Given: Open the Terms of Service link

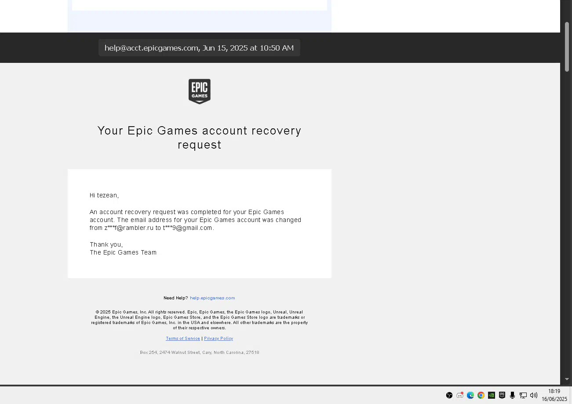Looking at the screenshot, I should pyautogui.click(x=183, y=338).
